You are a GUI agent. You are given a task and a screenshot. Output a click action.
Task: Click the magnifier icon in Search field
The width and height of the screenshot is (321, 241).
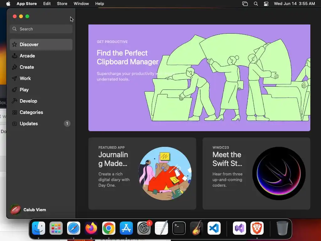14,29
